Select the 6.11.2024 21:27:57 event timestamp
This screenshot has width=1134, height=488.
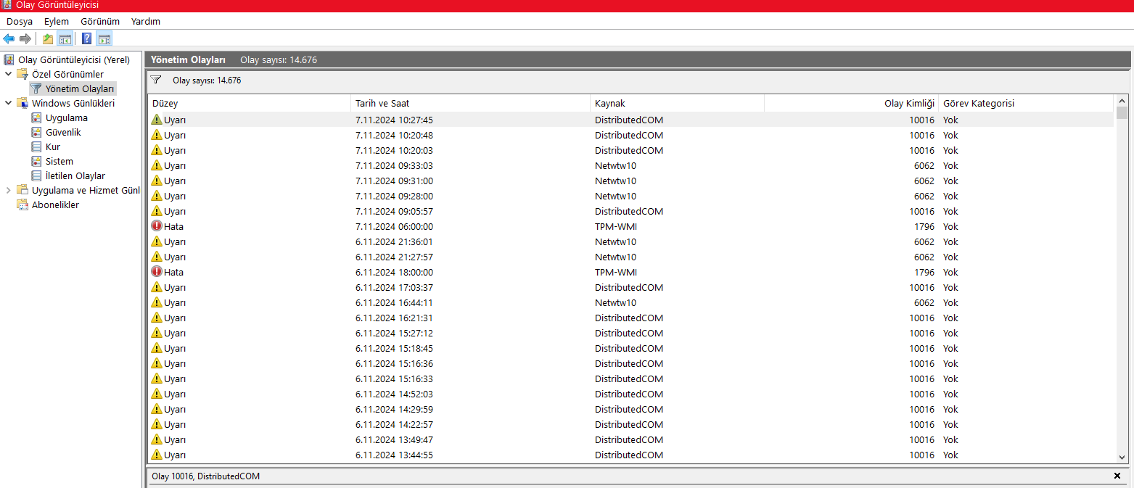(394, 257)
